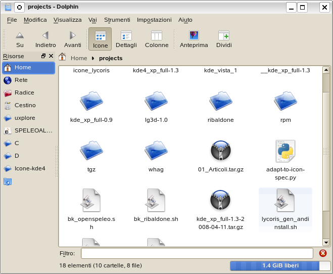
Task: Select C drive in sidebar
Action: tap(29, 143)
